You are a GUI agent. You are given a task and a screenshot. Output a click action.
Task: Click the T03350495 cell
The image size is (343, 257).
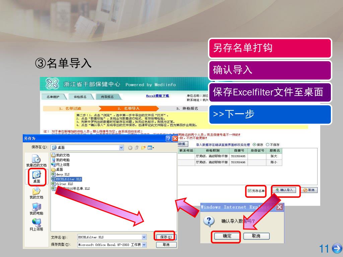pos(238,156)
